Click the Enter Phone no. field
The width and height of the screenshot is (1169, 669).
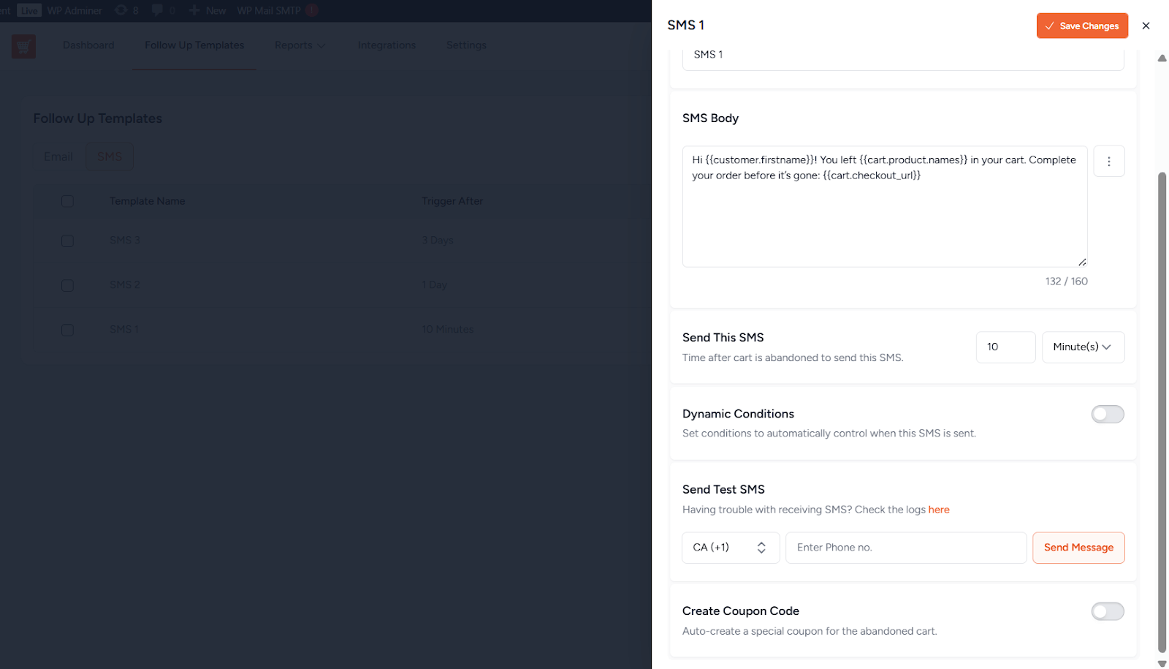click(x=905, y=548)
